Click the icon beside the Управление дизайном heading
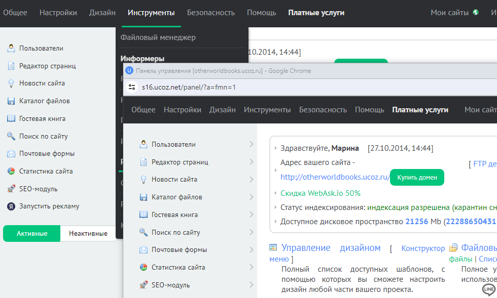This screenshot has width=497, height=298. (x=273, y=247)
